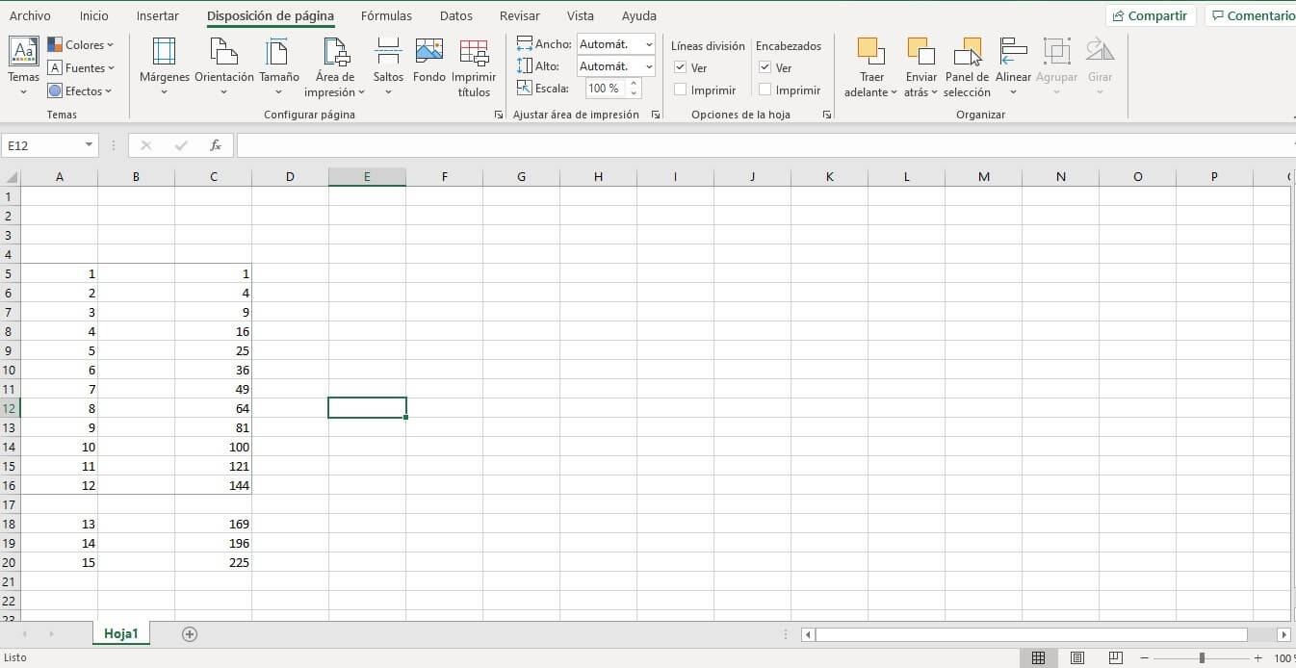The width and height of the screenshot is (1296, 668).
Task: Click the Select All corner triangle
Action: click(x=11, y=177)
